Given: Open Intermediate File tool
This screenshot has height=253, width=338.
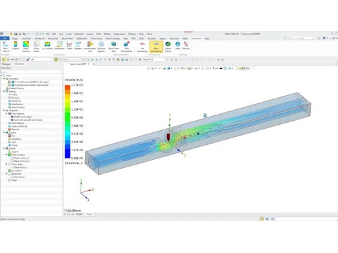Looking at the screenshot, I should pyautogui.click(x=90, y=47).
